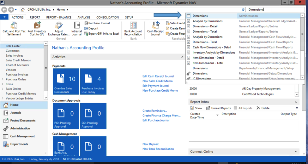The image size is (308, 164).
Task: Click Edit Payment Journal link
Action: (x=156, y=86)
